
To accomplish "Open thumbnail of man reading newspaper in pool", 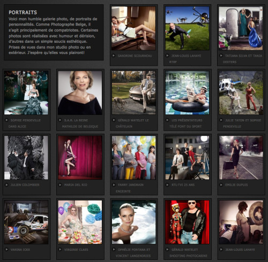I will pos(187,93).
